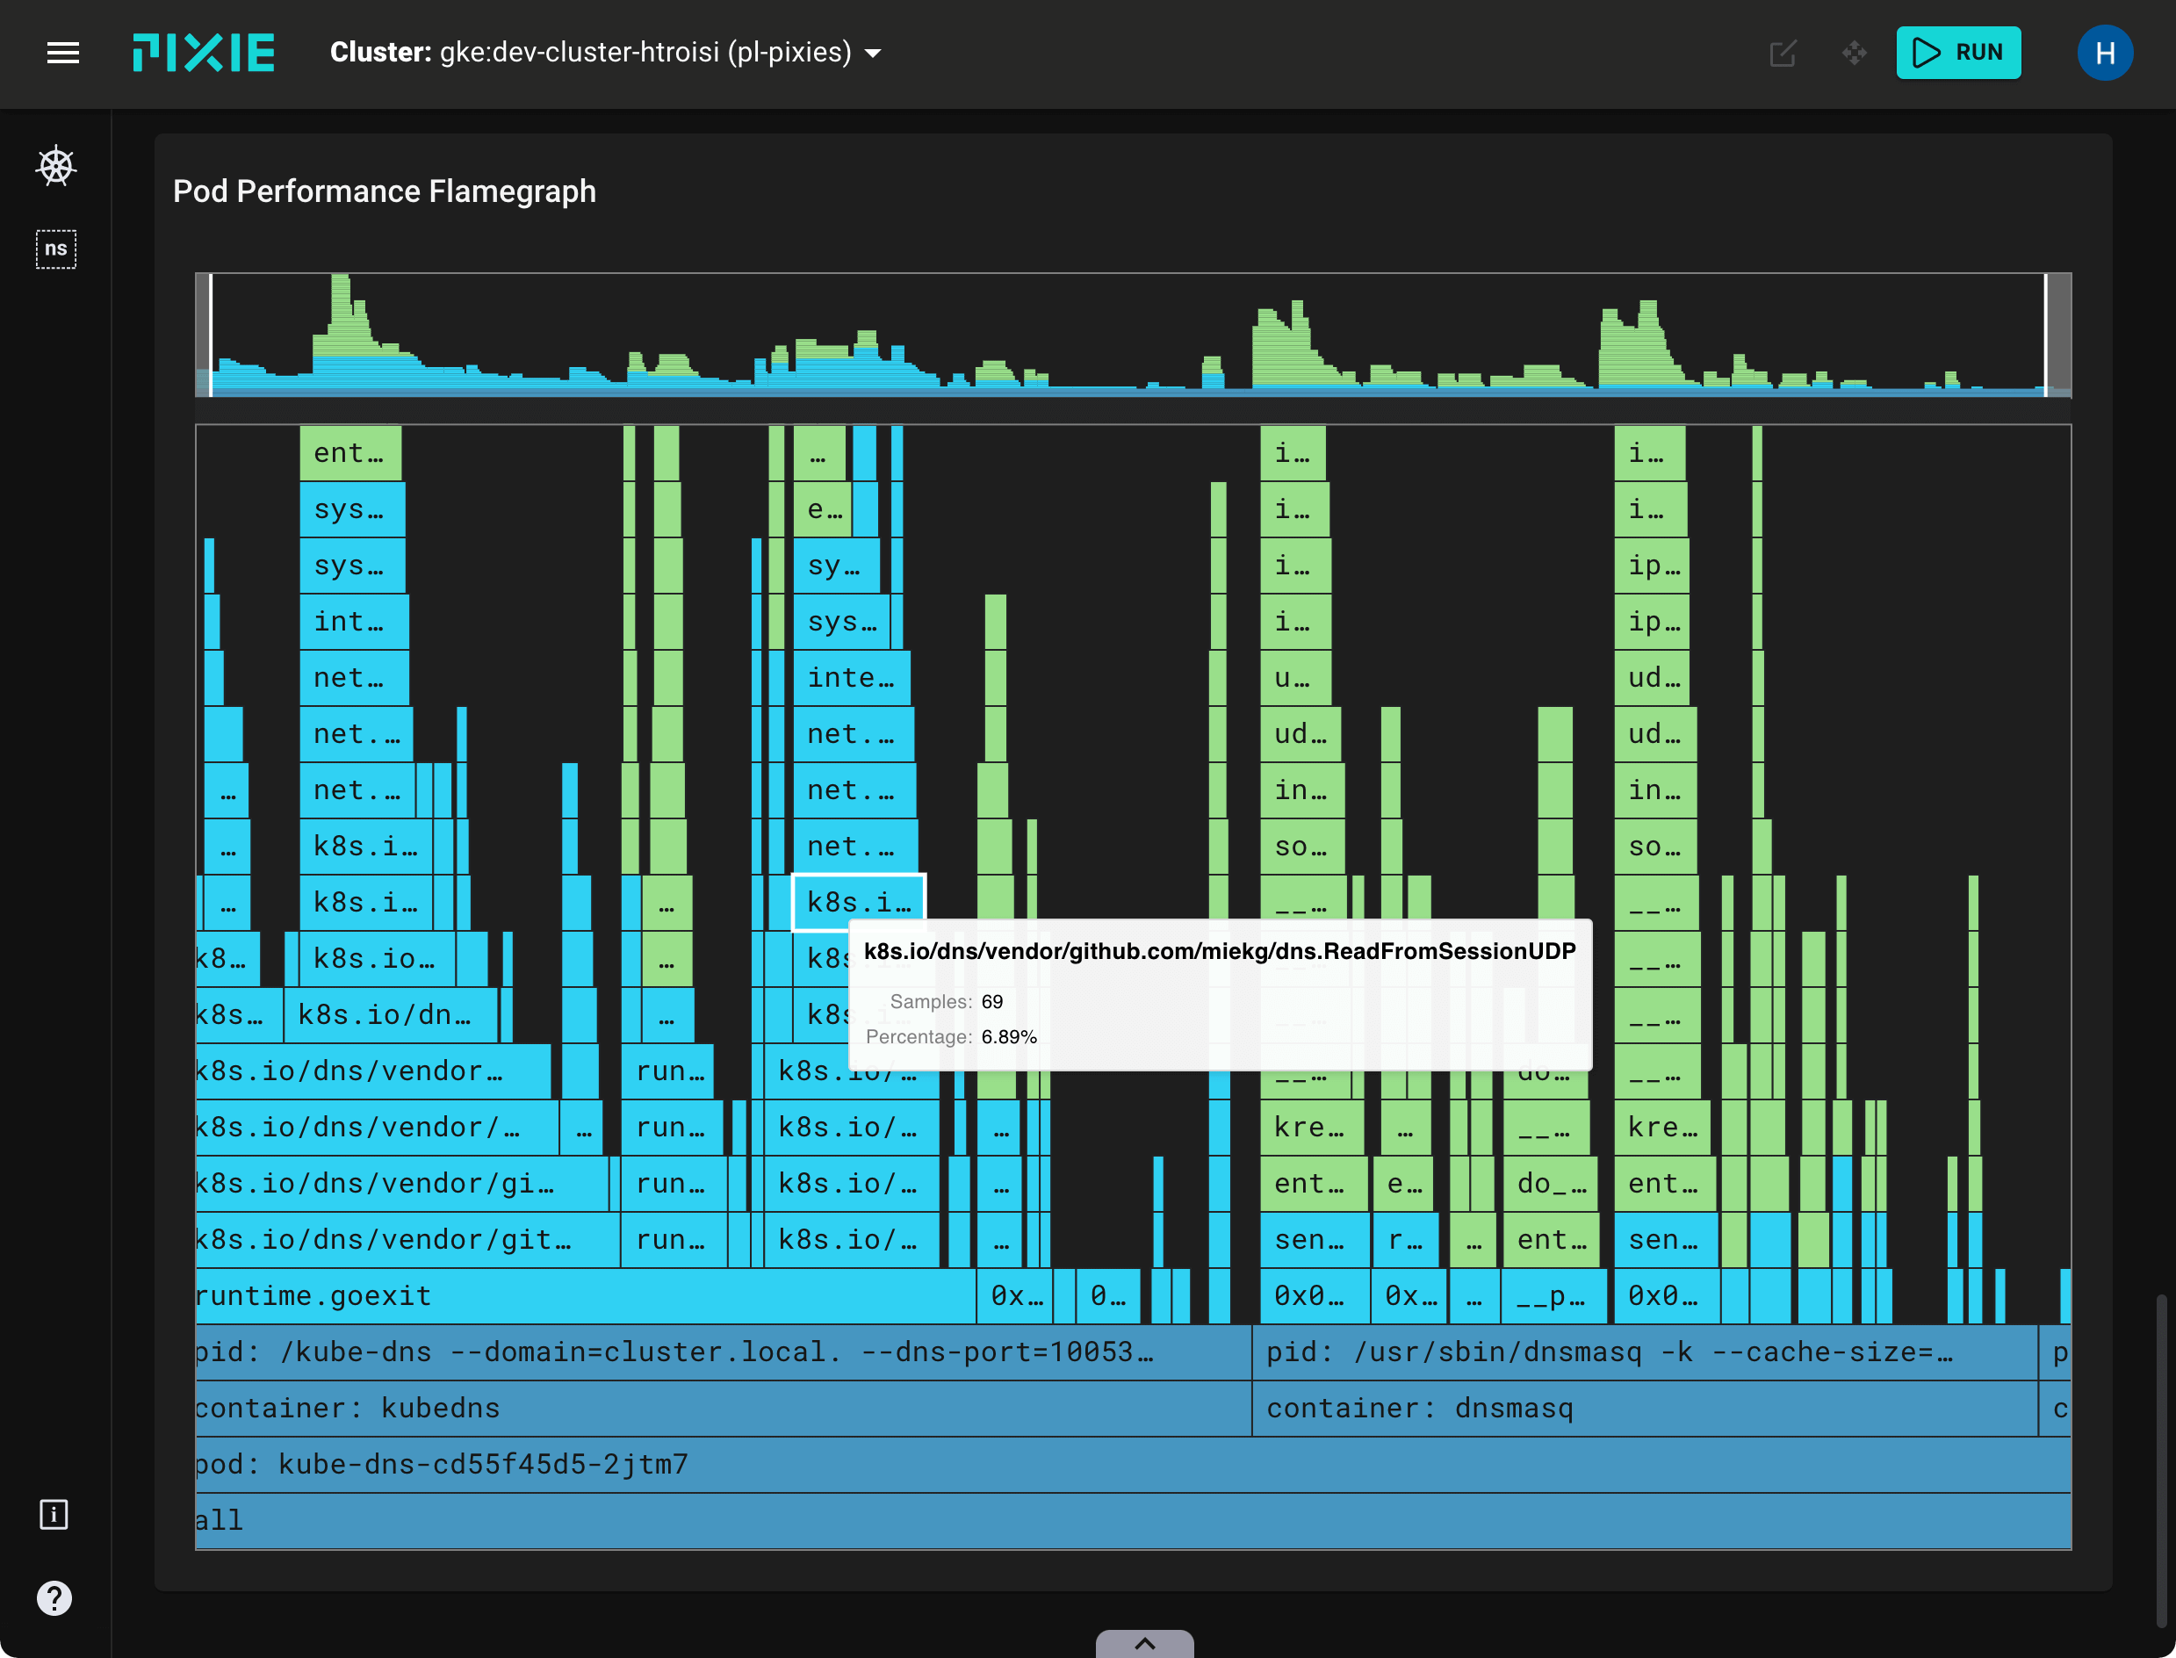Click the info icon at bottom of sidebar
Image resolution: width=2176 pixels, height=1658 pixels.
click(54, 1516)
